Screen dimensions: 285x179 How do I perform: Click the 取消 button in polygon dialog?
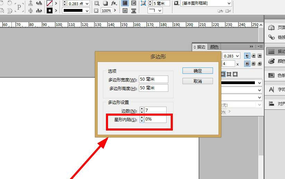pyautogui.click(x=198, y=81)
